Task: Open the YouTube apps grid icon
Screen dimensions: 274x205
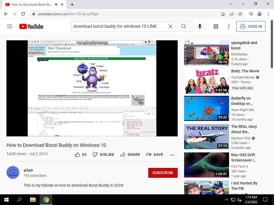Action: (216, 26)
